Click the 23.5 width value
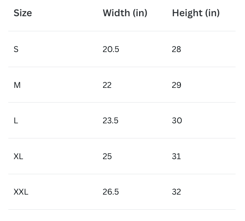 [x=110, y=121]
